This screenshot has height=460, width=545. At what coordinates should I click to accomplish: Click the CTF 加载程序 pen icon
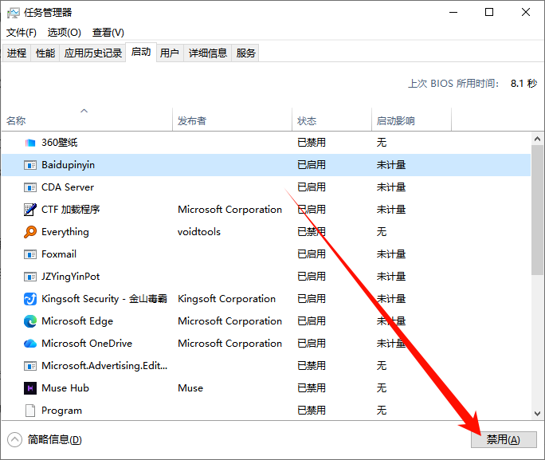30,210
